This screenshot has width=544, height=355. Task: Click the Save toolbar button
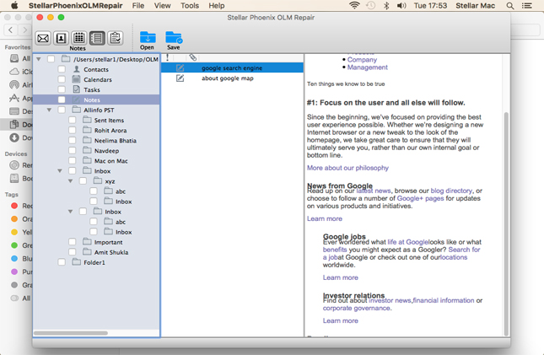174,40
